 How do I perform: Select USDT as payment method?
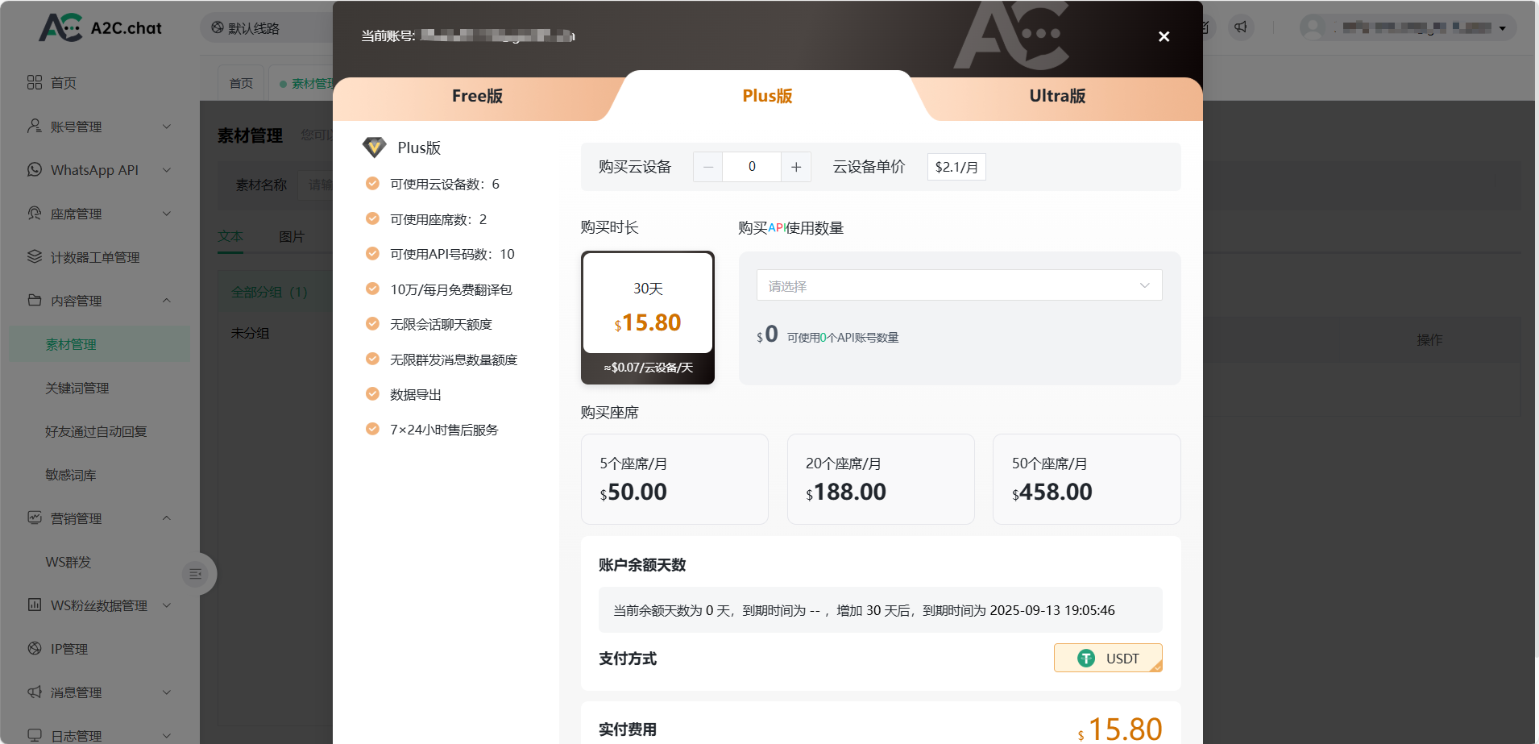tap(1108, 659)
